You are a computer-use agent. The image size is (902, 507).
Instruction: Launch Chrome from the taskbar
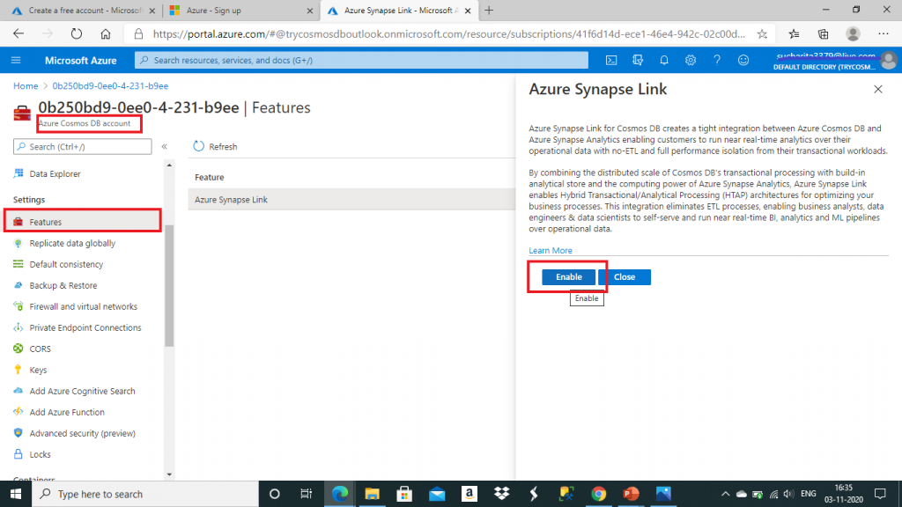pos(599,494)
